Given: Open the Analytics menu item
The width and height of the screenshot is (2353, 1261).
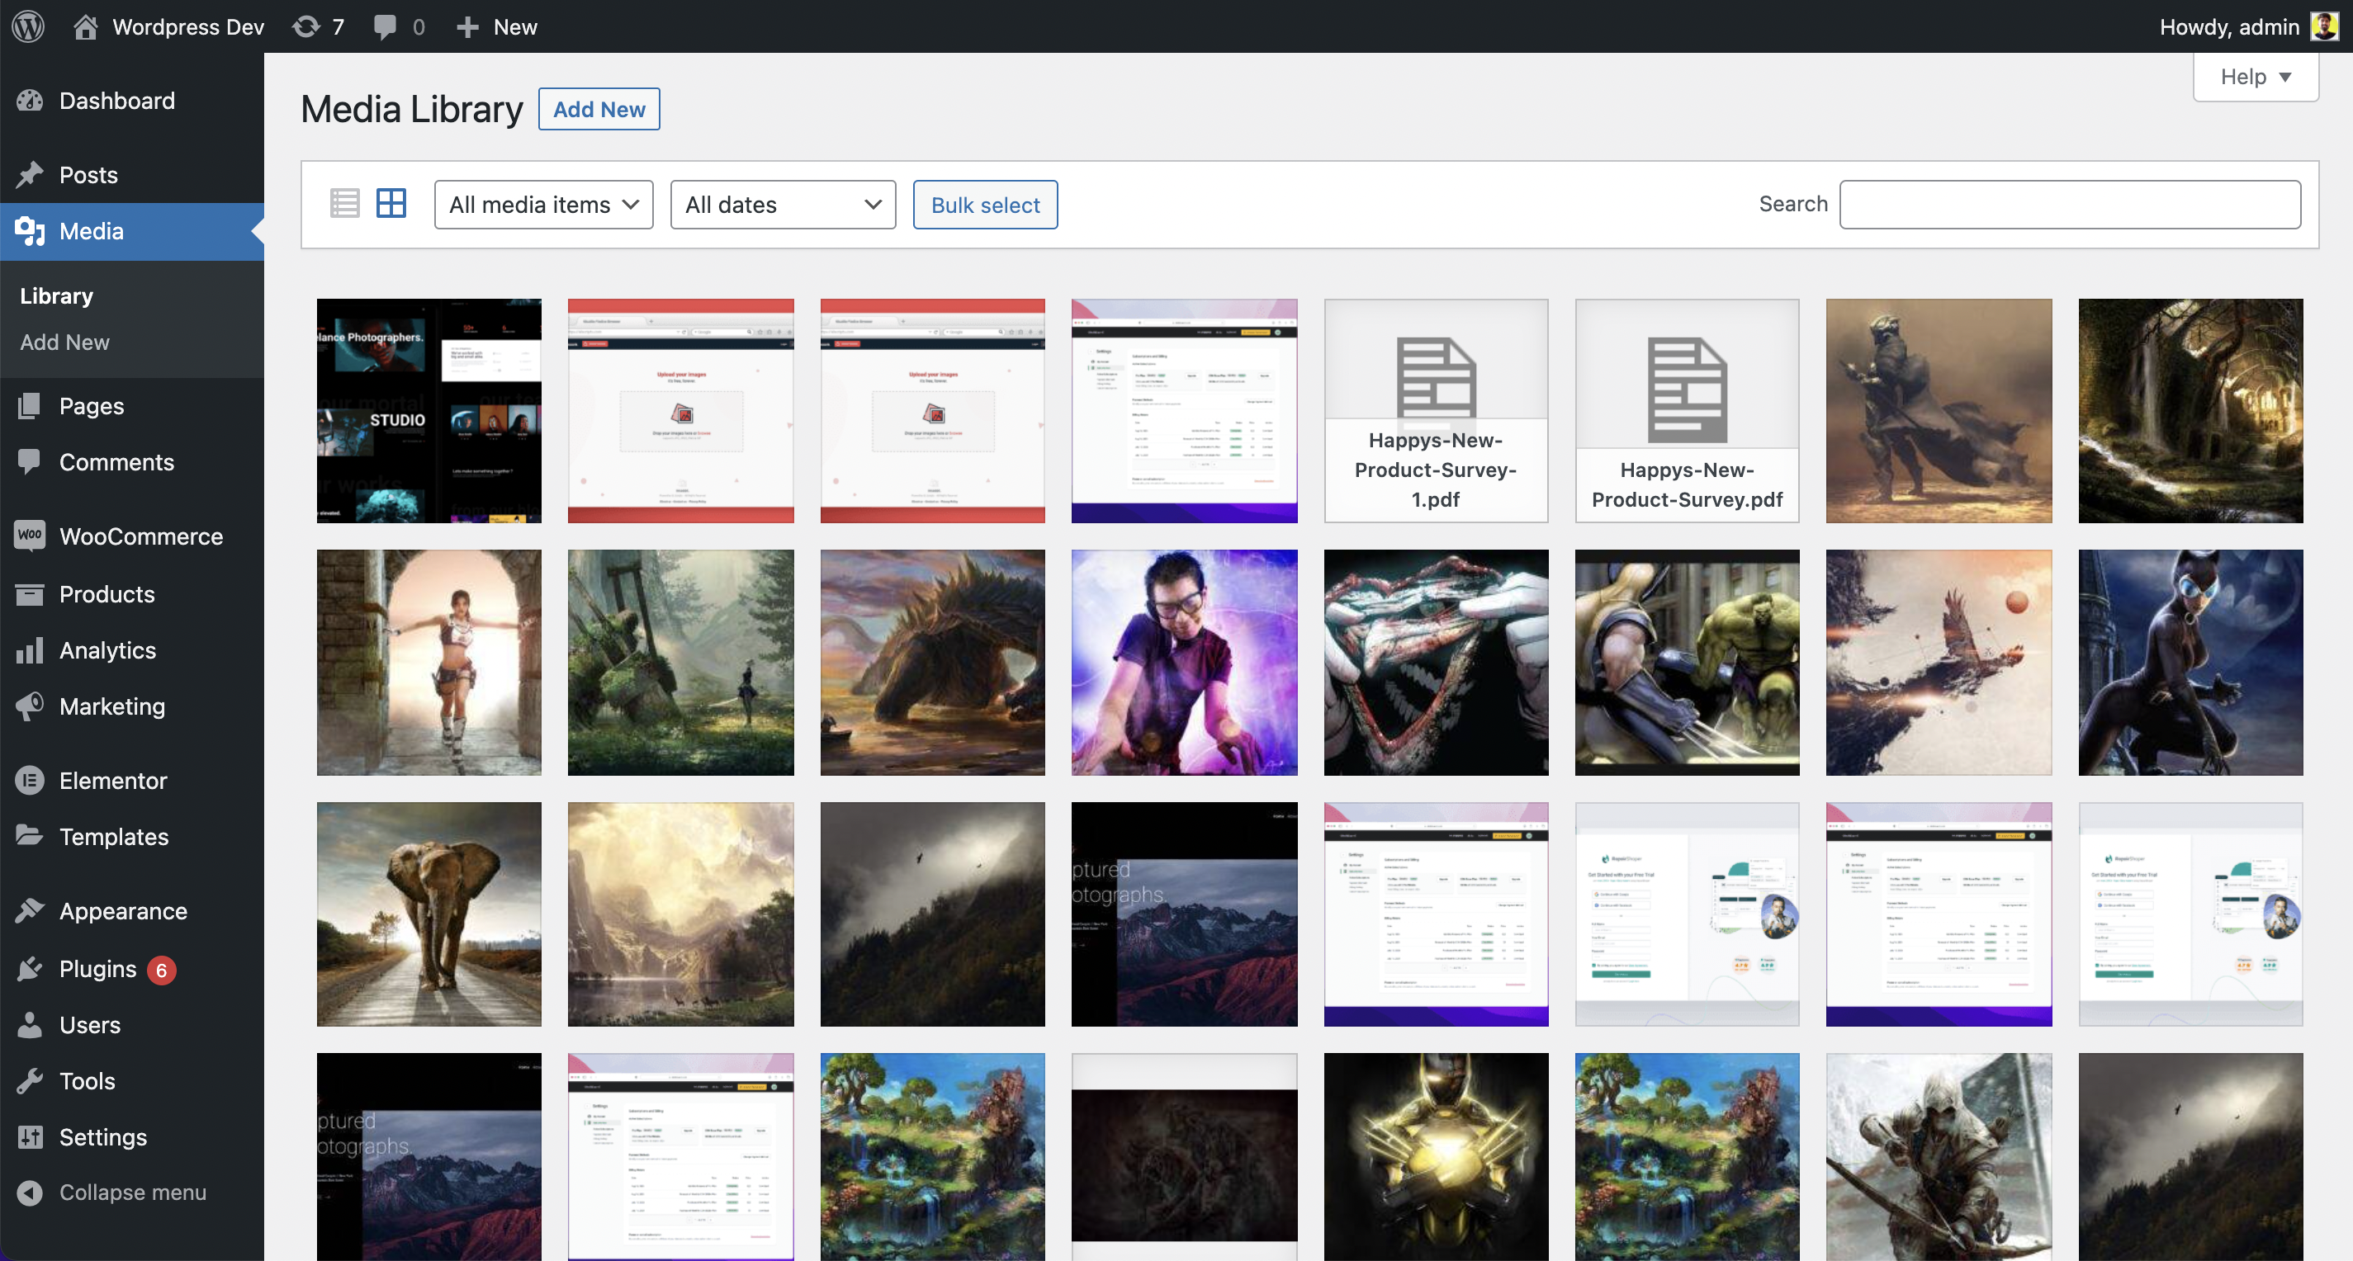Looking at the screenshot, I should (107, 650).
